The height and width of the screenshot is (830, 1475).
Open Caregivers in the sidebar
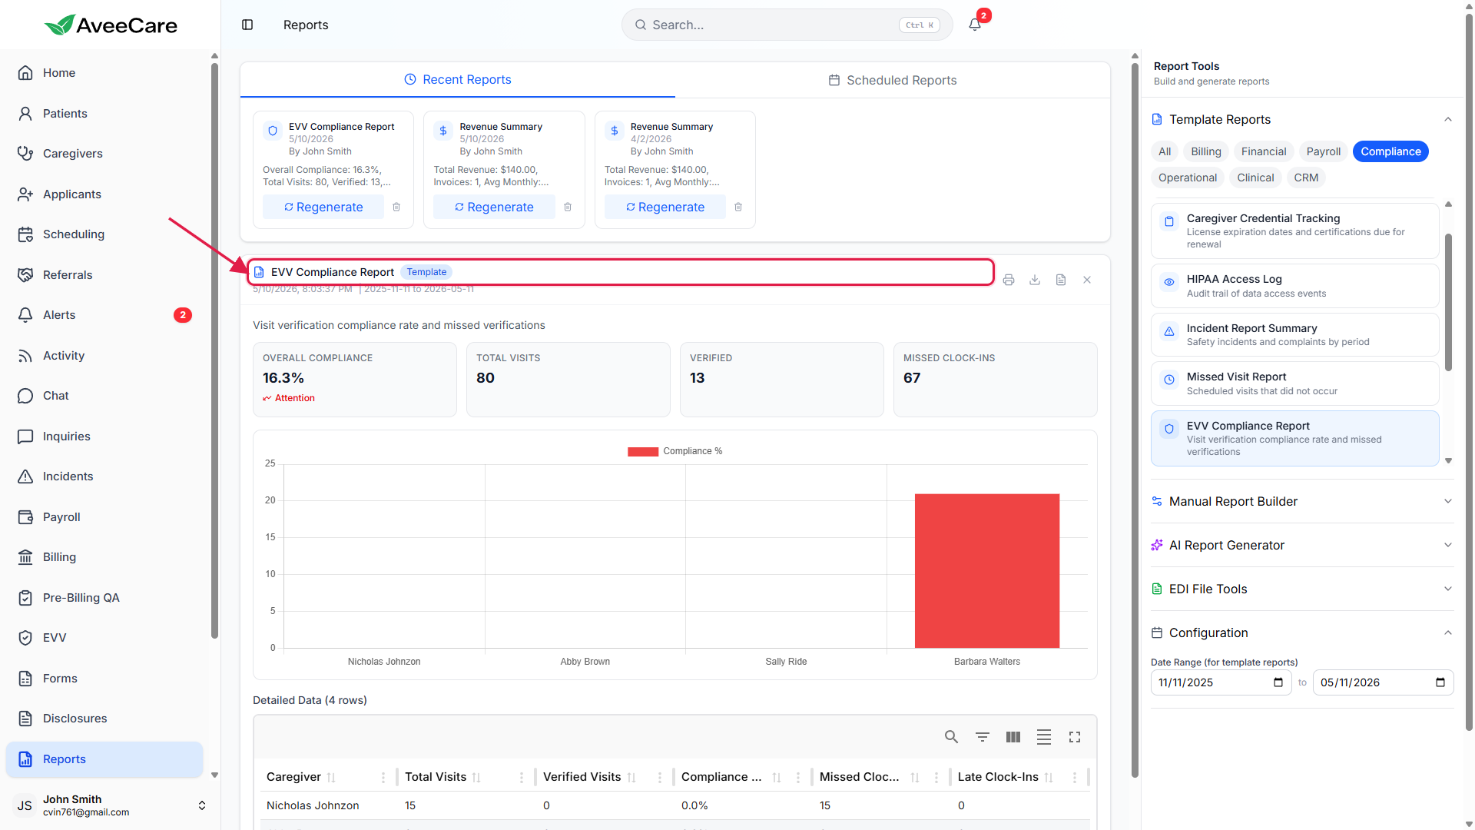click(x=104, y=154)
